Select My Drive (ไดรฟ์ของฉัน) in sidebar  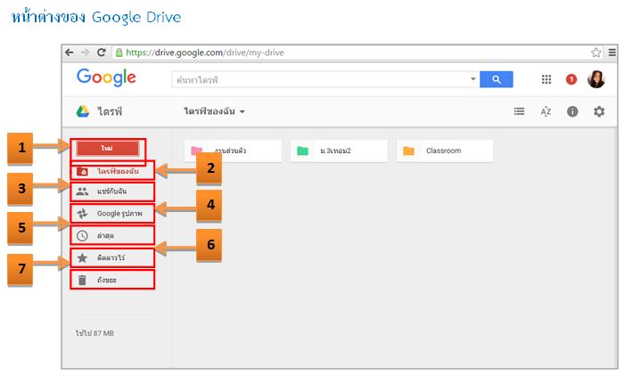[112, 171]
